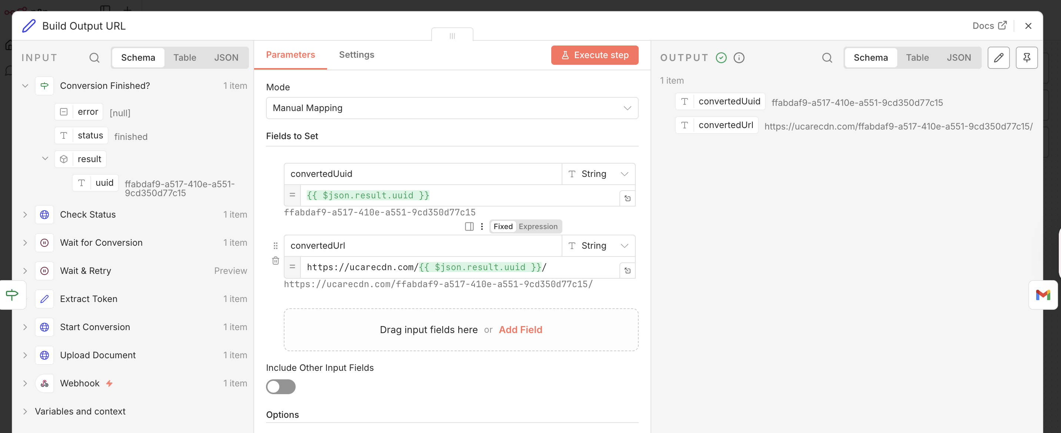Click the $json.result.uuid expression field
1061x433 pixels.
[x=460, y=195]
